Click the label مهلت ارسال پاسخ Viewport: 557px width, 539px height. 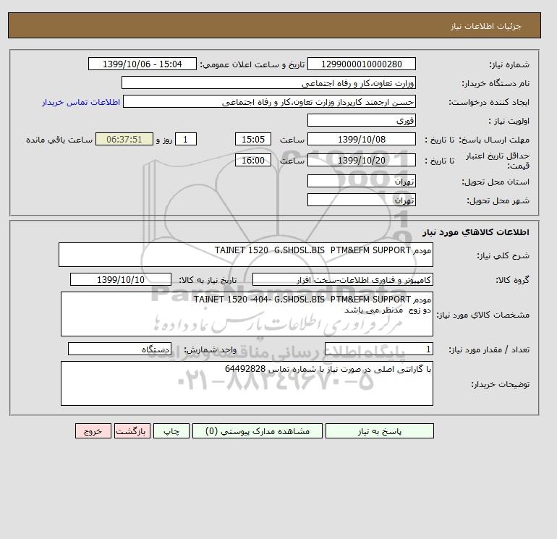click(494, 140)
